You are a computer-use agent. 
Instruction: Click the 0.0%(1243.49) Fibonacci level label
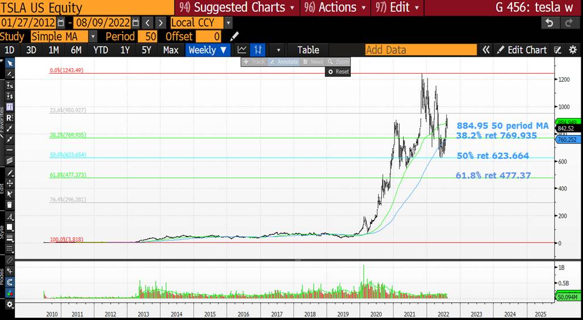[66, 70]
